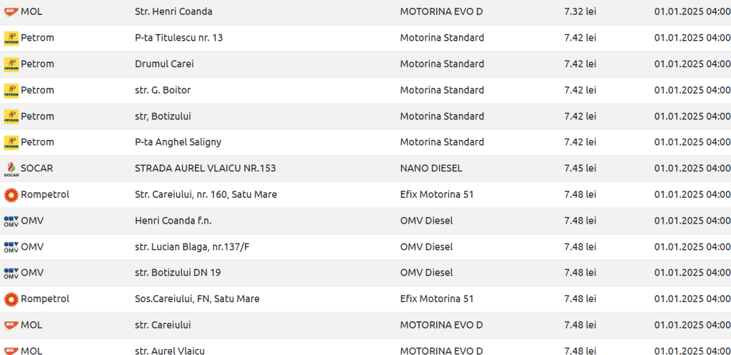Click the SOCAR logo icon
The height and width of the screenshot is (355, 731).
[x=11, y=169]
